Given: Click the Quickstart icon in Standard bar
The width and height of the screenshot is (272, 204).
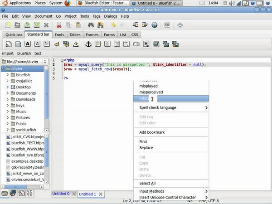Looking at the screenshot, I should [9, 44].
